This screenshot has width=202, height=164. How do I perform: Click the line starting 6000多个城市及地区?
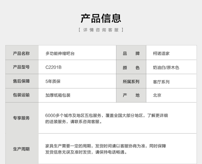tap(107, 115)
